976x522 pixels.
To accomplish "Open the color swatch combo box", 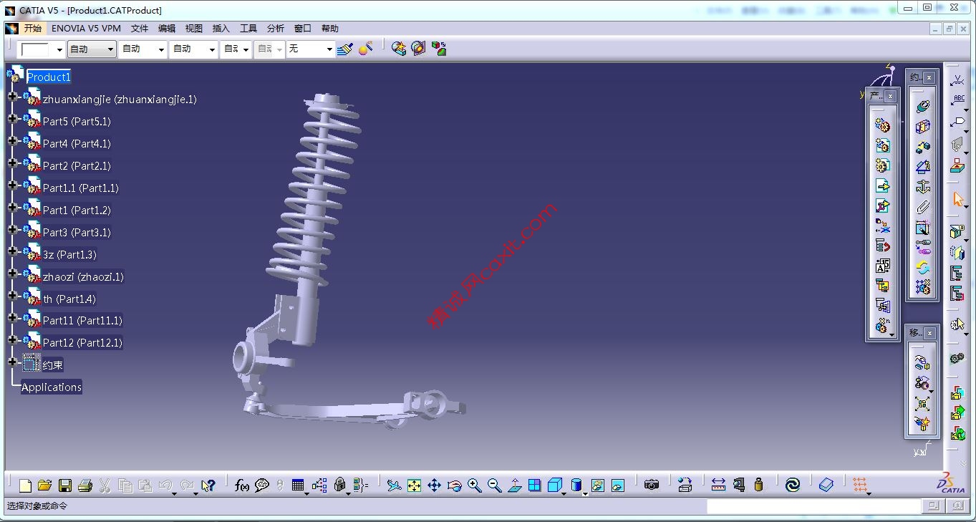I will (x=41, y=49).
